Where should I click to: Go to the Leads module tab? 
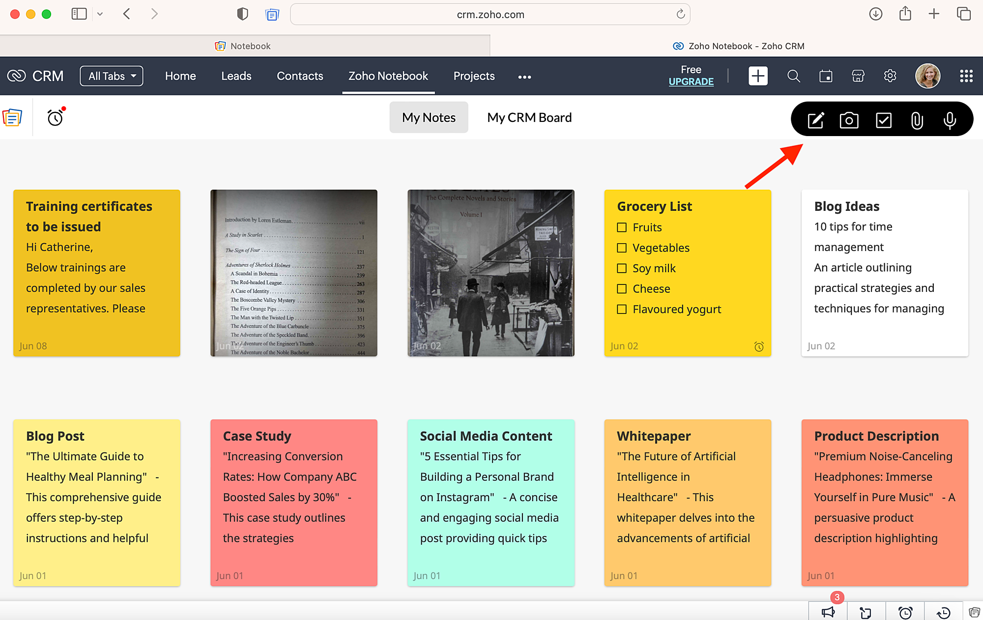[x=236, y=76]
